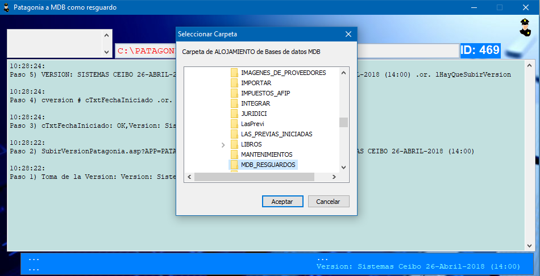Click folder icon next to IMAGENES_DE_PROVEEDORES
Image resolution: width=540 pixels, height=276 pixels.
235,73
